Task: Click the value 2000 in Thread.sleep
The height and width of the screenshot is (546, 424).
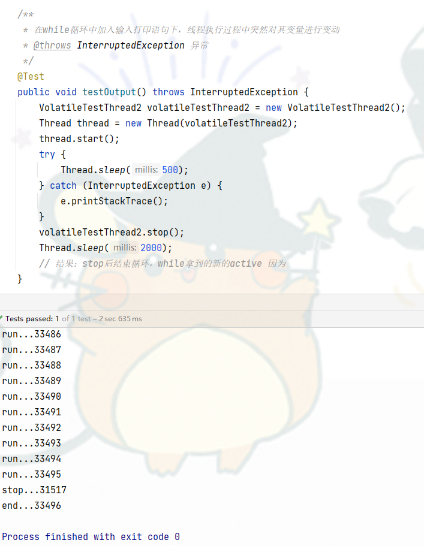Action: (151, 248)
